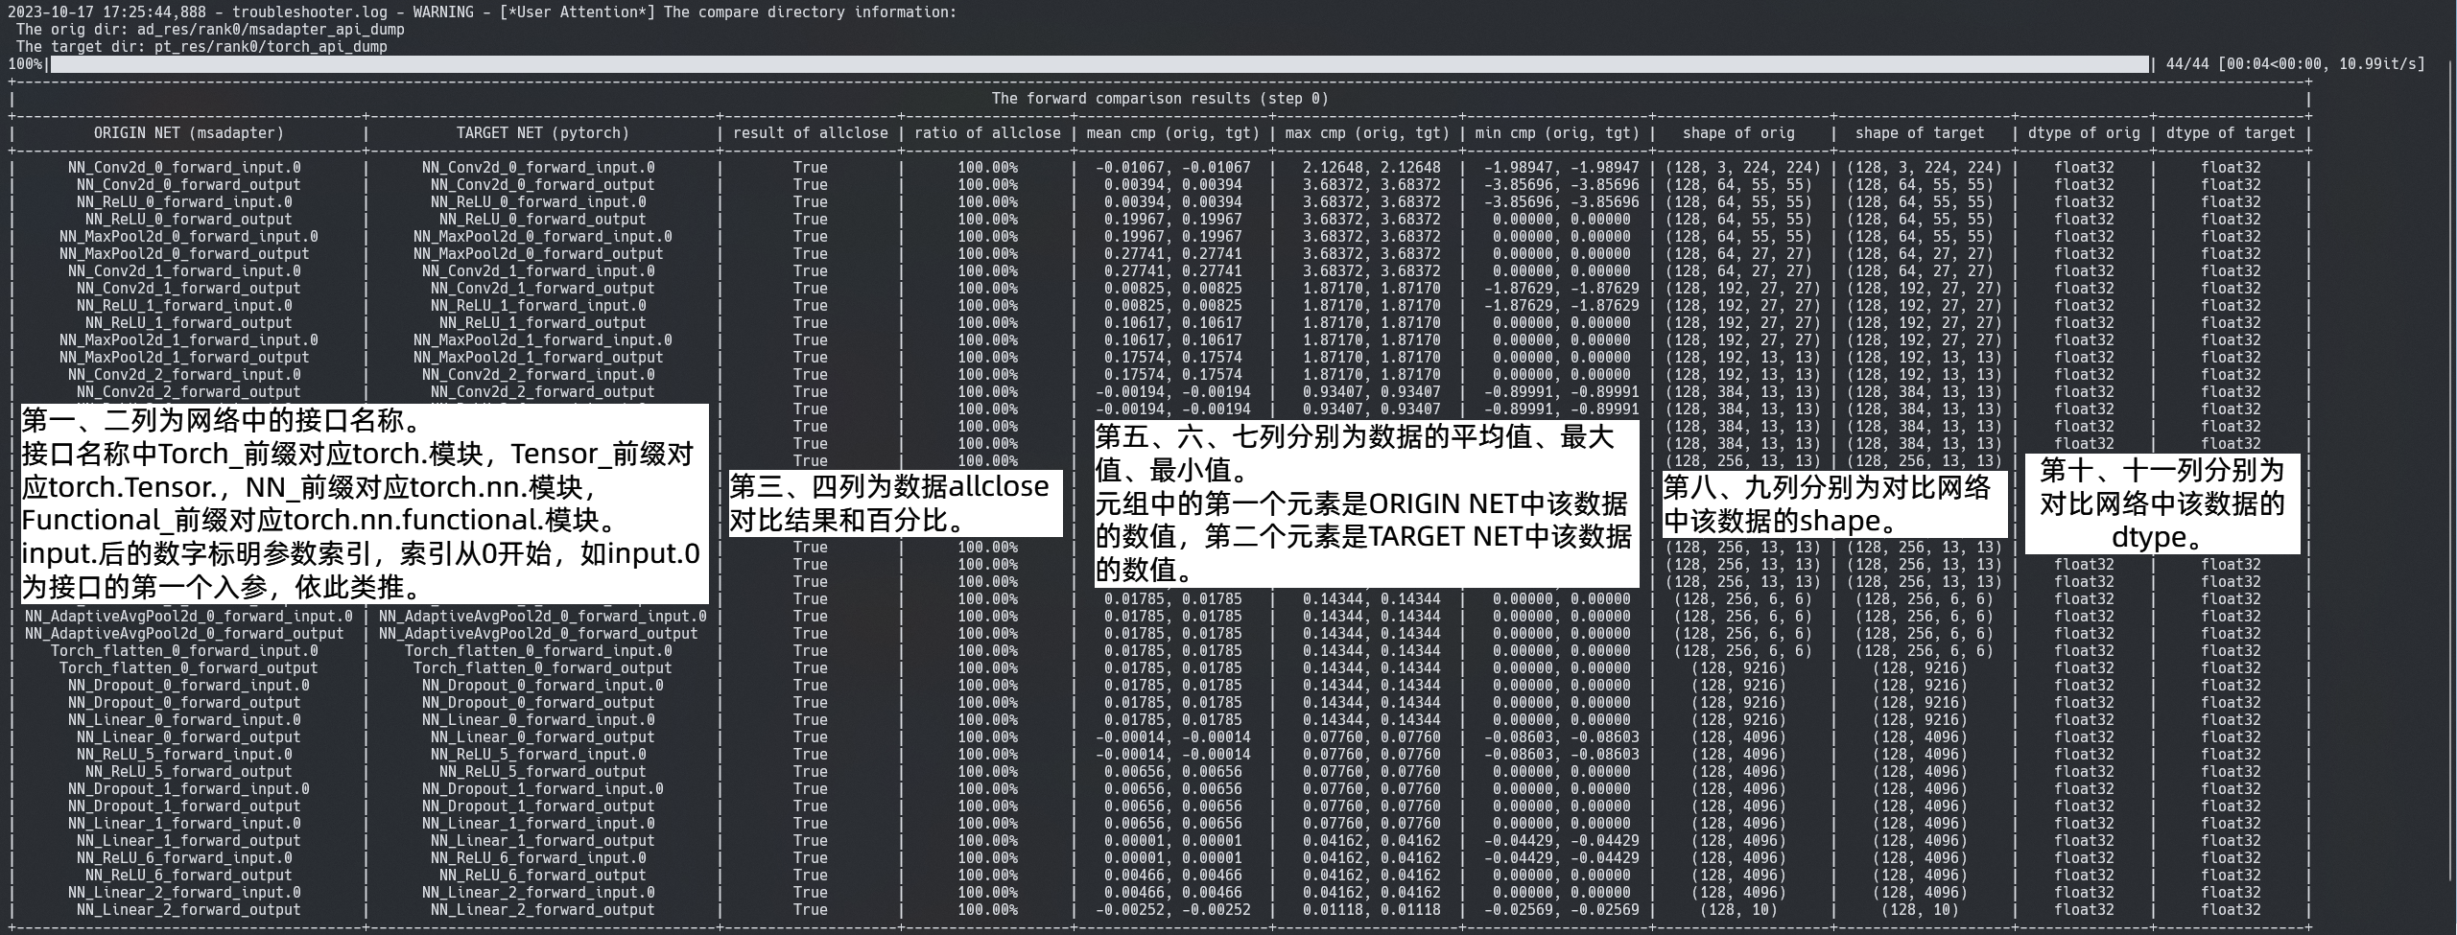Select NN_AdaptiveAvgPool2d_0_forward_input.0 in the ORIGIN NET column
This screenshot has width=2457, height=935.
[189, 617]
